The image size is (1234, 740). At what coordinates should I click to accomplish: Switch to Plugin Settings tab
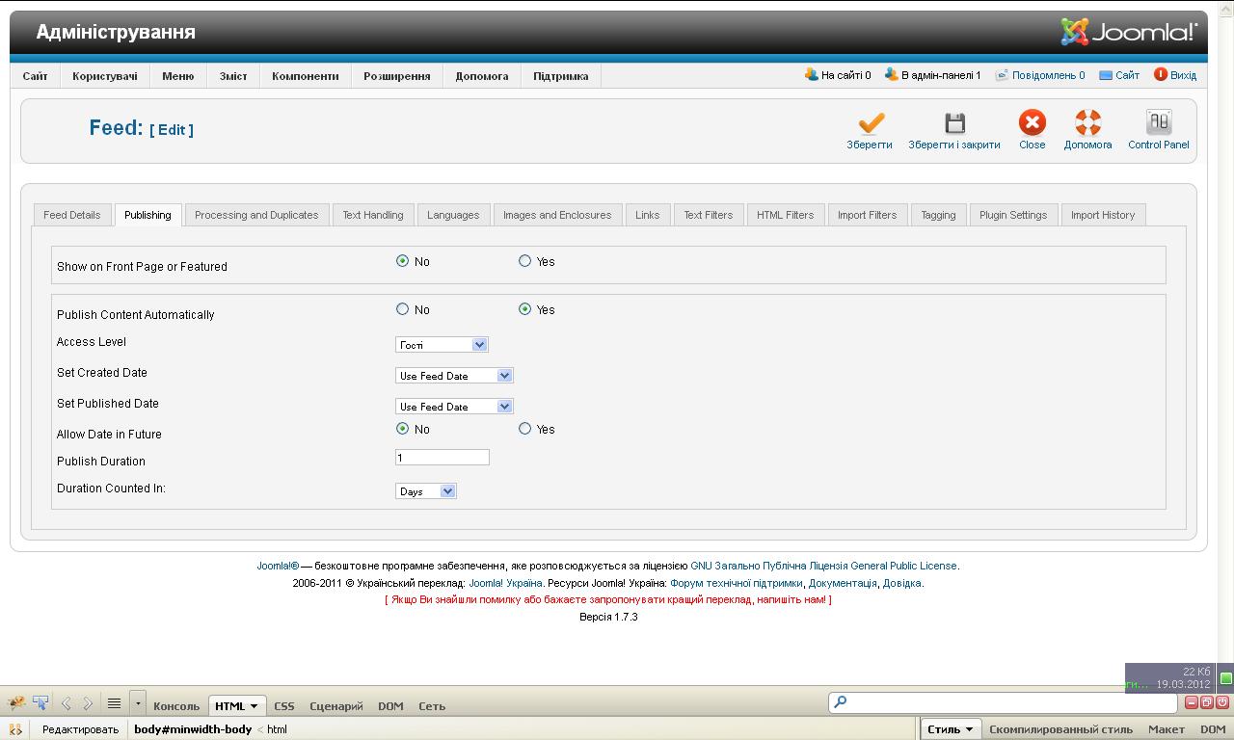pyautogui.click(x=1013, y=215)
